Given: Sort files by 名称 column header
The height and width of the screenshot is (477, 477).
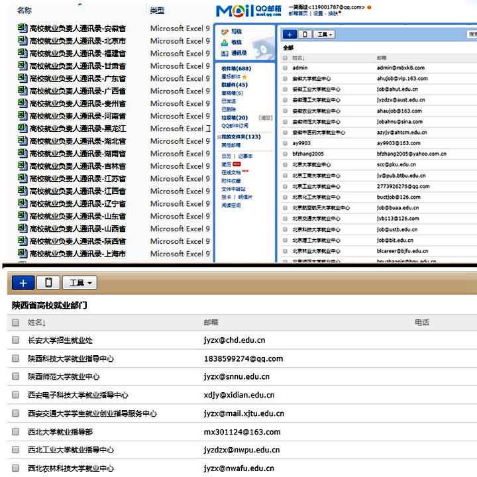Looking at the screenshot, I should [25, 11].
